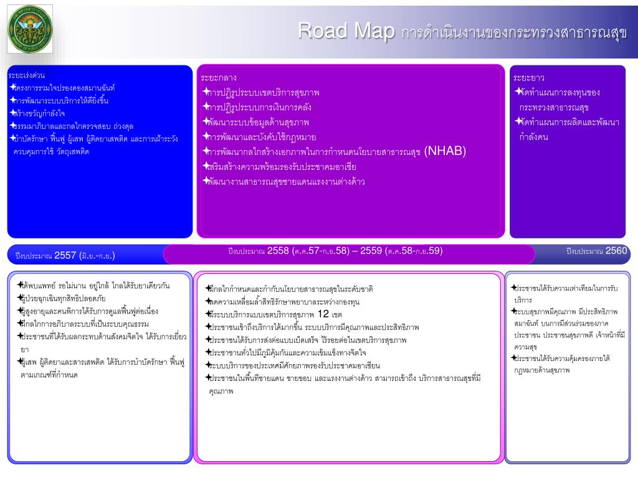Click the Ministry of Public Health logo
Screen dimensions: 638x478
[30, 29]
